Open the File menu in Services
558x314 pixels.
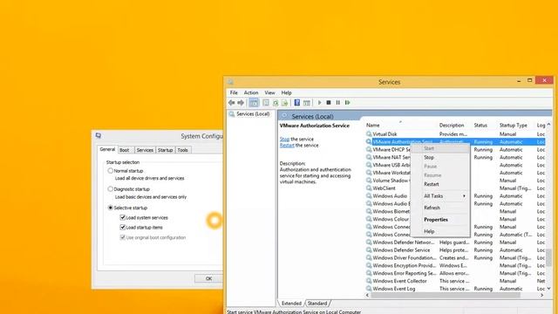pos(234,92)
